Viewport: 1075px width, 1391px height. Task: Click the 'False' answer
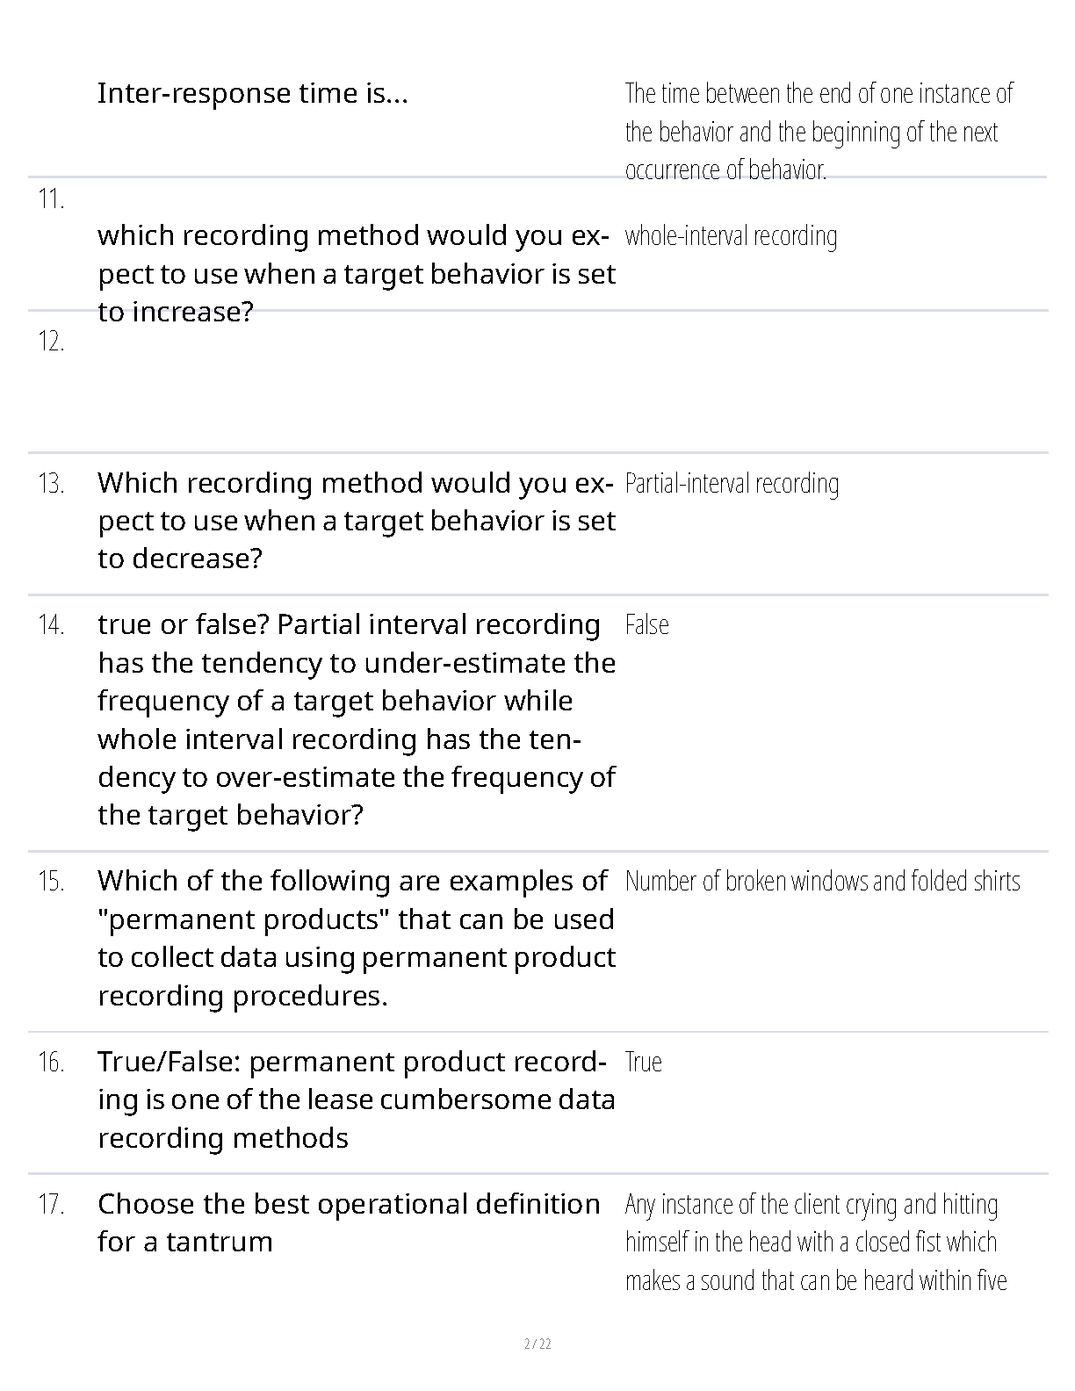pos(646,625)
